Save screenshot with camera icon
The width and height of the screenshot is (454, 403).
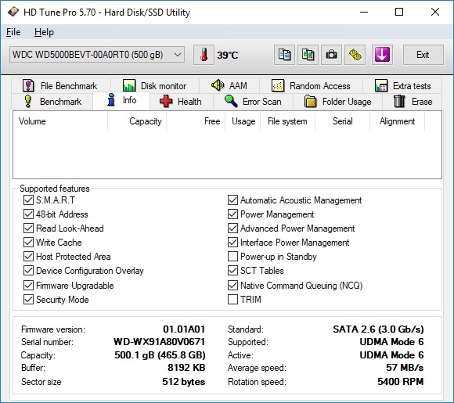[x=331, y=55]
